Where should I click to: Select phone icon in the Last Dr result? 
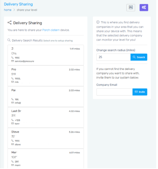click(12, 120)
